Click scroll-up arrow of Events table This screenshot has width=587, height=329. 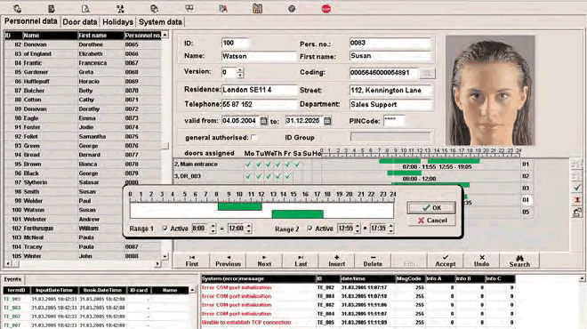point(192,290)
